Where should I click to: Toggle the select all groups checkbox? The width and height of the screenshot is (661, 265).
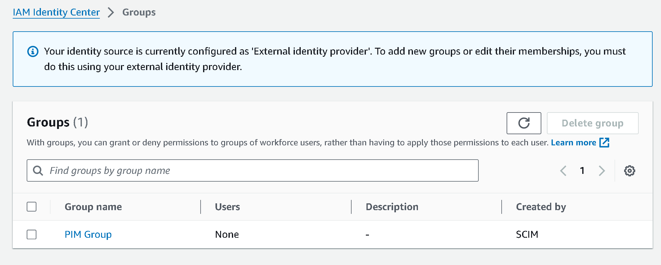point(32,207)
